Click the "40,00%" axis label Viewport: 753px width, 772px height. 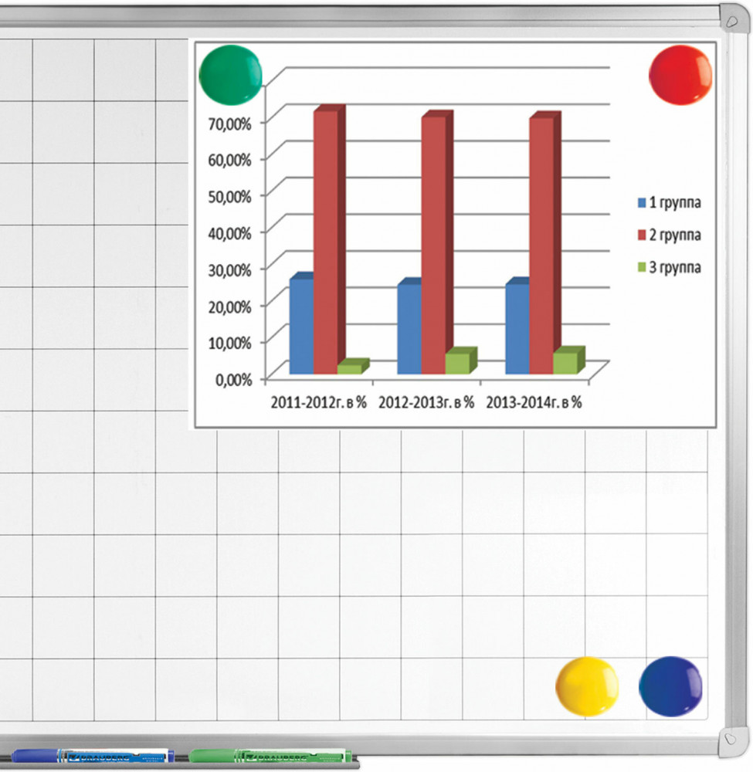pyautogui.click(x=229, y=233)
